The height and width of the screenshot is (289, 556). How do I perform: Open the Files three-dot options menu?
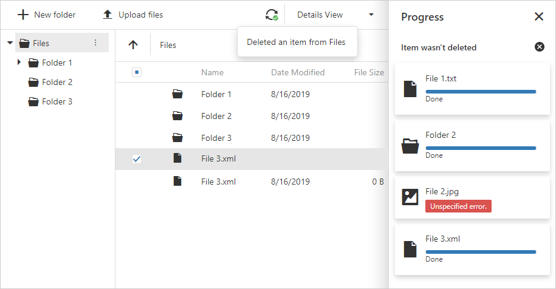95,43
